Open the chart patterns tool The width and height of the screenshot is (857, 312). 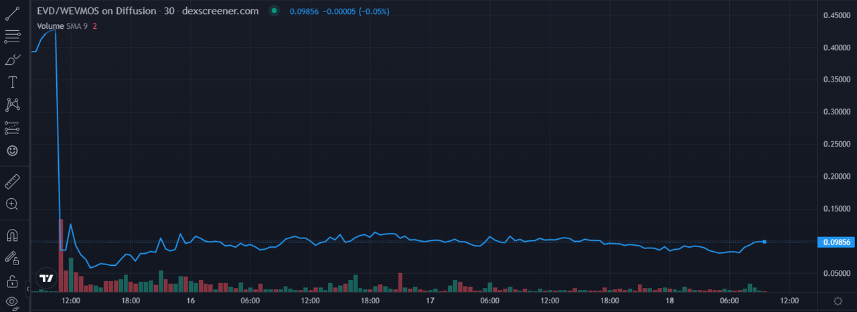12,104
